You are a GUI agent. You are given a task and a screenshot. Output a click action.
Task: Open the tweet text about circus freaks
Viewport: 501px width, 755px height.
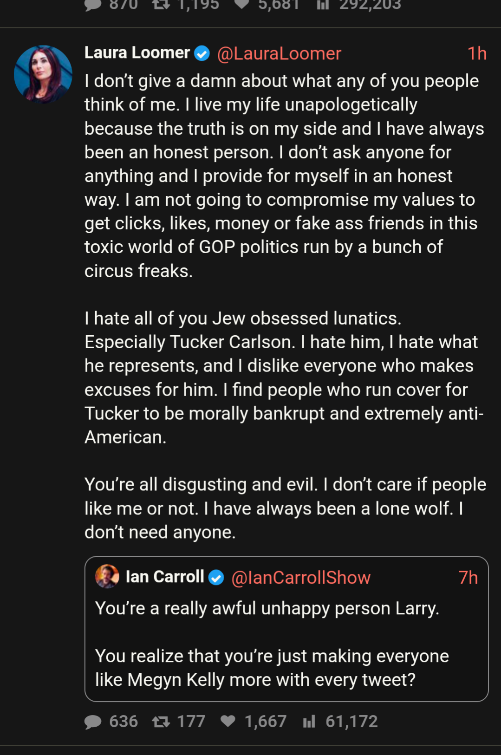(283, 176)
